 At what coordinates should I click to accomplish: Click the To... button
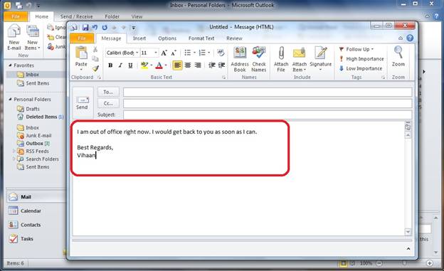pos(108,92)
